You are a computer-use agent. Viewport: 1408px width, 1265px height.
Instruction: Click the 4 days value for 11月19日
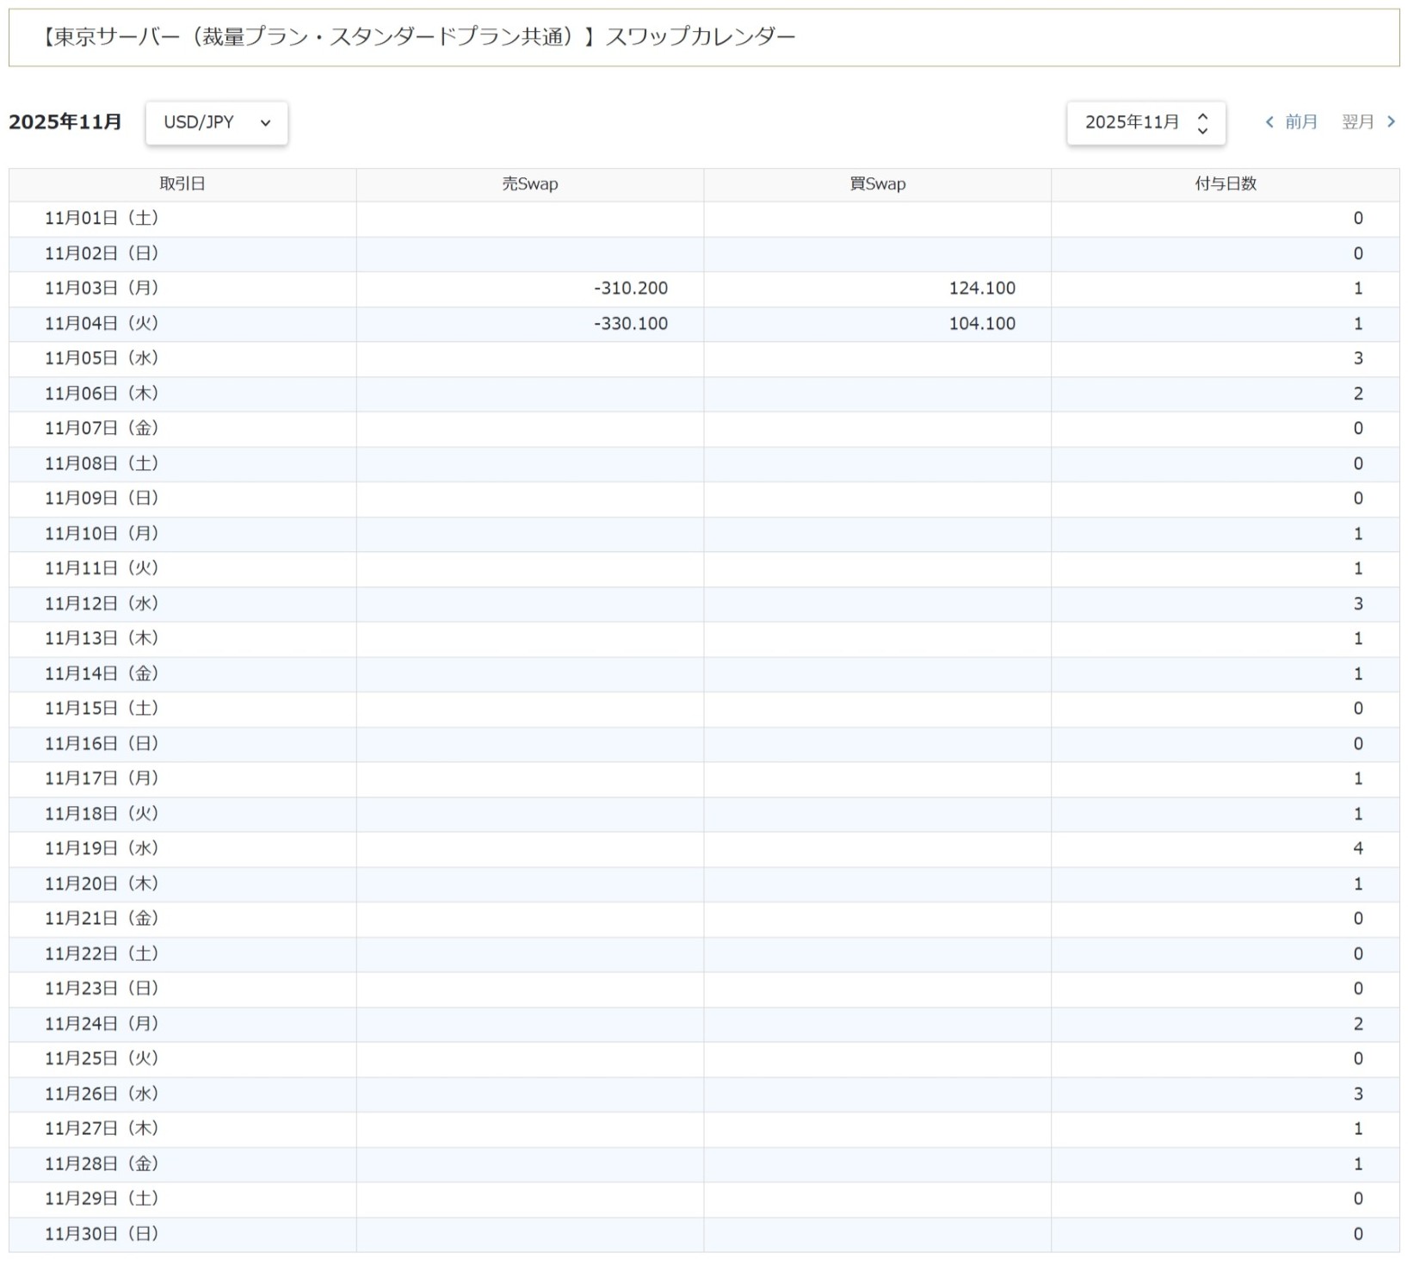coord(1358,849)
